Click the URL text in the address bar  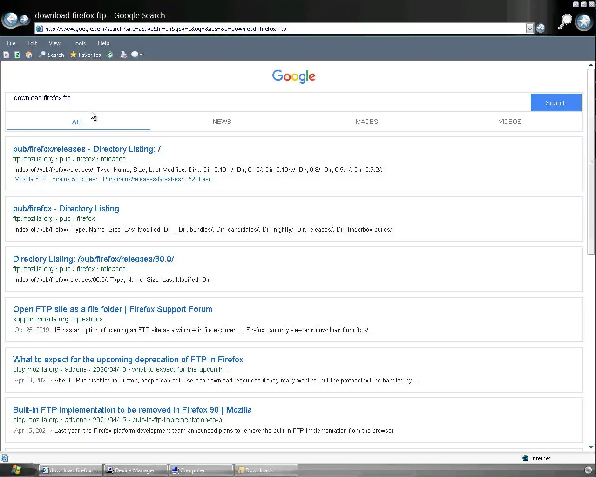click(x=165, y=28)
